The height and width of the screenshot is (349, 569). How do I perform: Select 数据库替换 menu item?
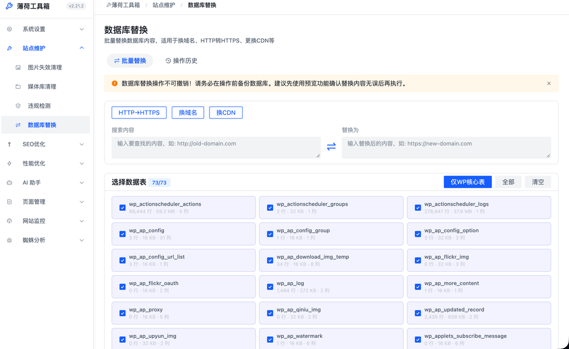coord(46,125)
